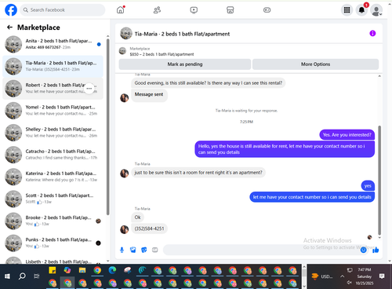Image resolution: width=392 pixels, height=289 pixels.
Task: Open the conversation information icon
Action: pyautogui.click(x=372, y=33)
